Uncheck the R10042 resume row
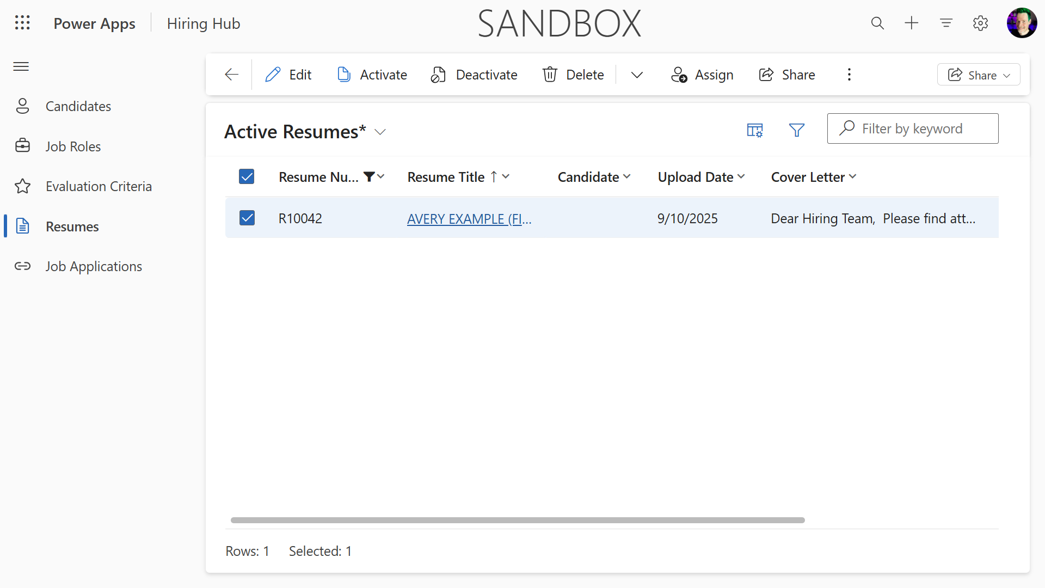The height and width of the screenshot is (588, 1045). coord(247,218)
